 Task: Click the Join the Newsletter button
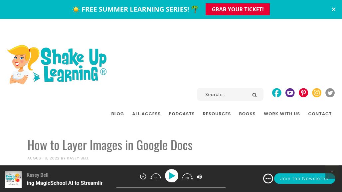click(304, 178)
